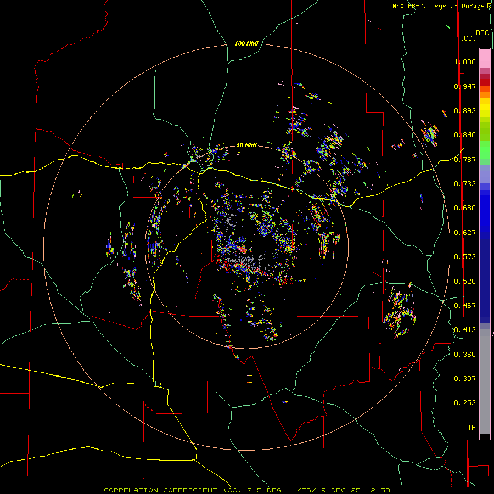This screenshot has height=494, width=494.
Task: Pick the red segment of the color bar
Action: 485,82
